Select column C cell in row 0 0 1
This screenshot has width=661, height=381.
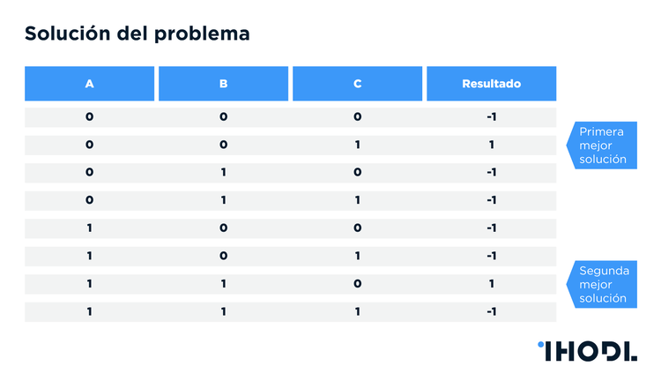click(x=357, y=145)
